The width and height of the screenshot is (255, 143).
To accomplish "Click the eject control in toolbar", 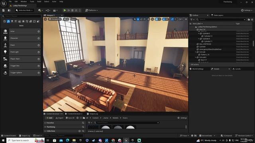I will coord(76,10).
